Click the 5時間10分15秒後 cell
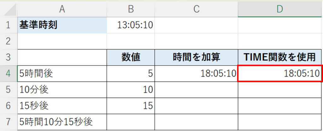The image size is (323, 131). [x=62, y=122]
